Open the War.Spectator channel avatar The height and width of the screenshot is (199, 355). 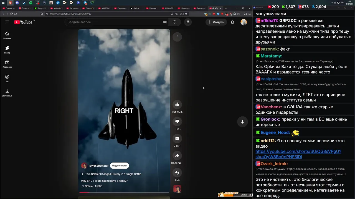click(84, 166)
